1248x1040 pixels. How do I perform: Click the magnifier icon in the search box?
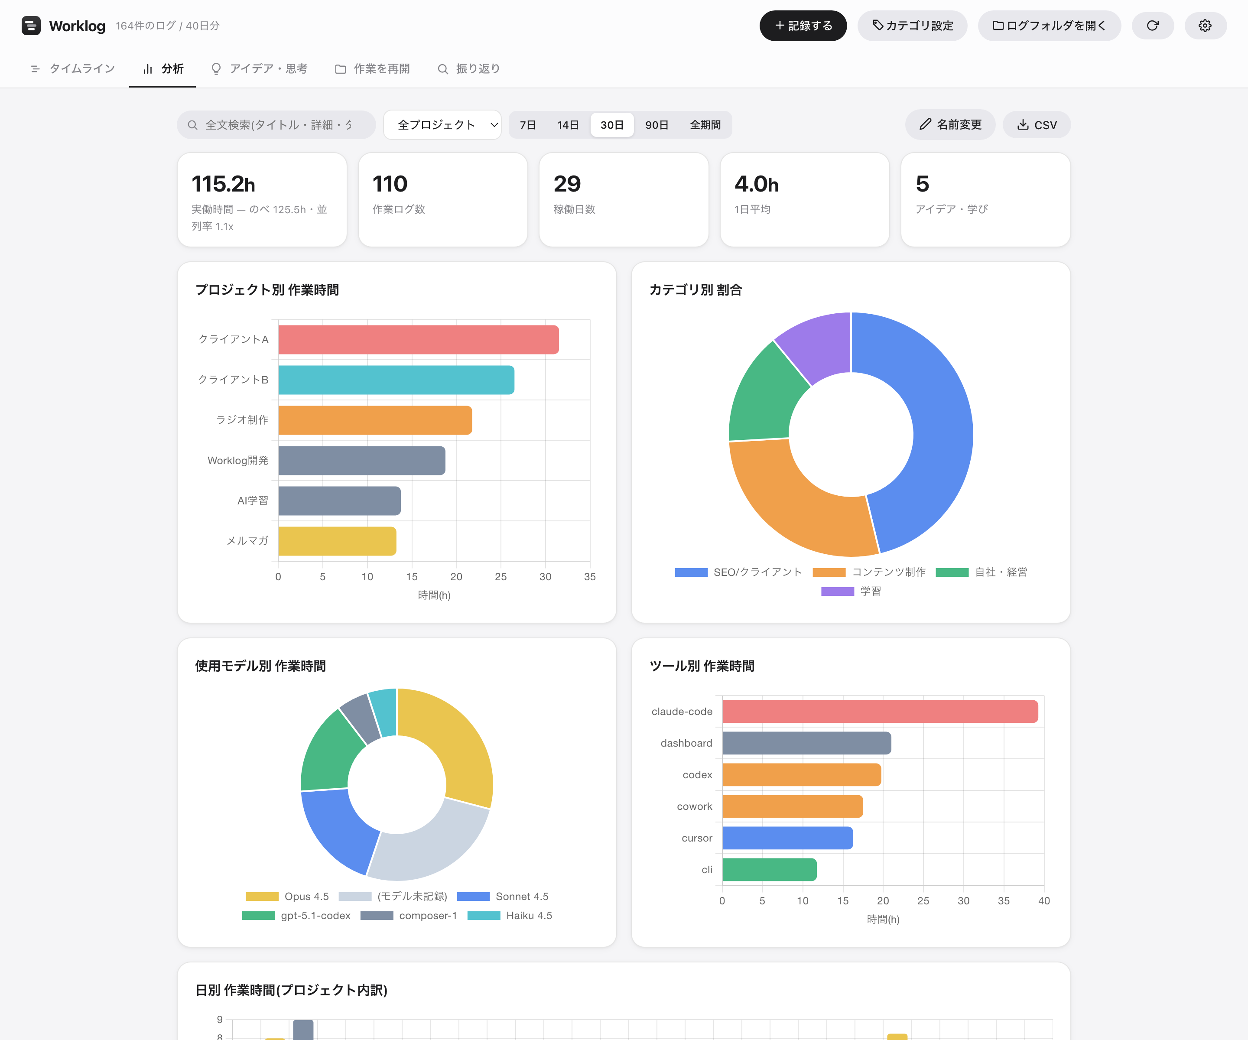pos(192,125)
